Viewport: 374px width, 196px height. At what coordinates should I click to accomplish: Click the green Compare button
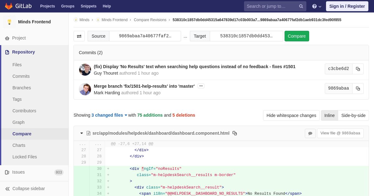click(297, 36)
